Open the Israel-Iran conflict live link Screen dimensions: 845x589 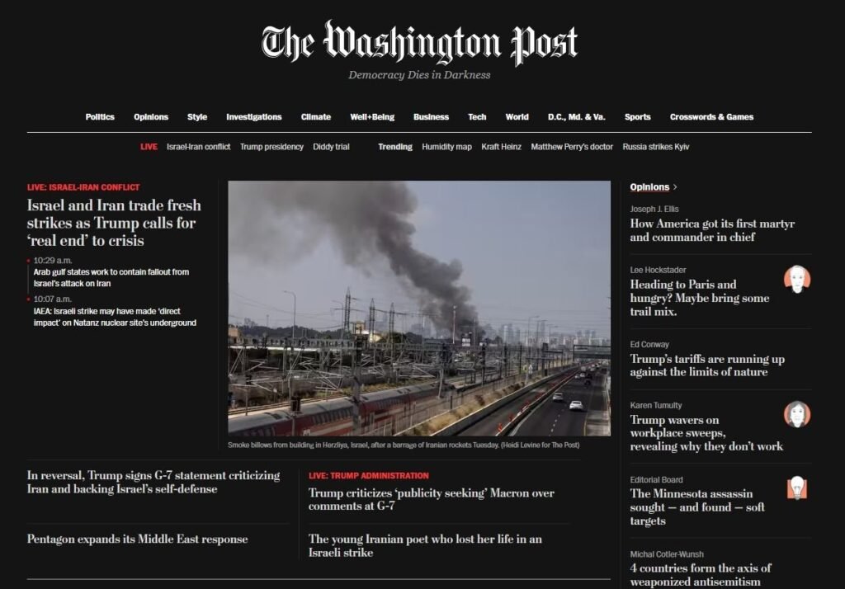pyautogui.click(x=198, y=147)
